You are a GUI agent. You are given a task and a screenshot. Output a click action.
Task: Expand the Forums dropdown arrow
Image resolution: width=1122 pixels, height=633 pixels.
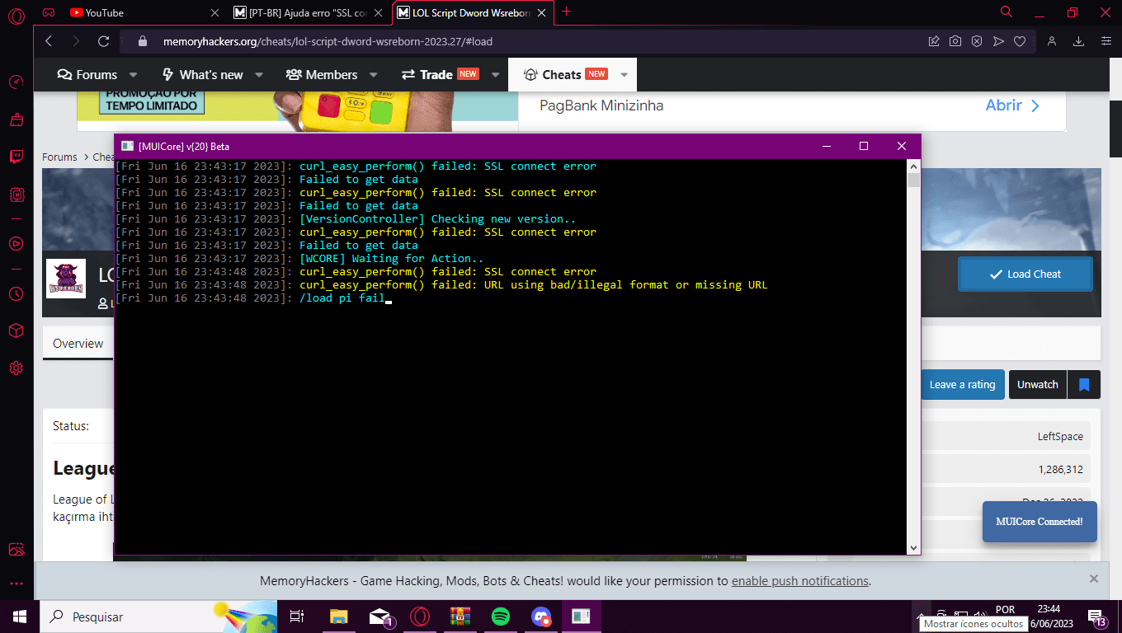tap(134, 74)
